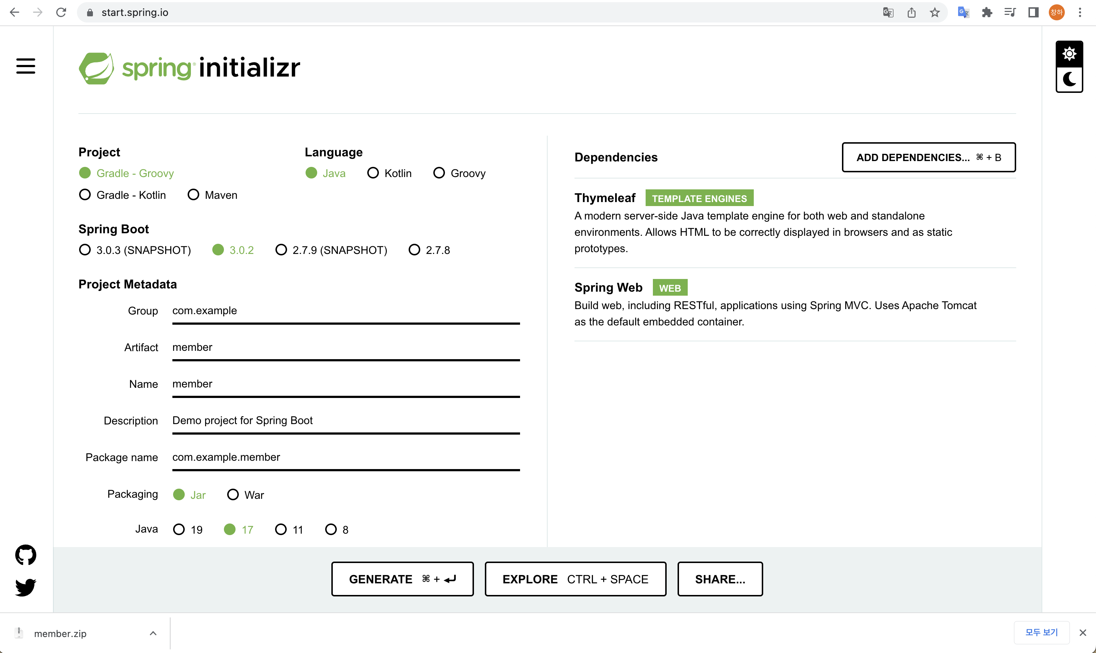Open the Twitter bird icon
This screenshot has width=1096, height=653.
click(x=25, y=587)
